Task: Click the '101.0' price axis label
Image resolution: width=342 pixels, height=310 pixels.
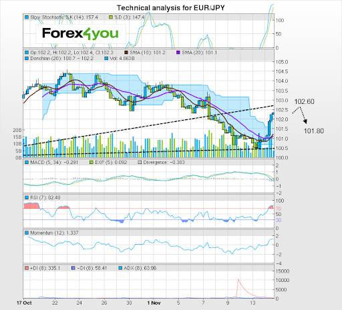Action: coord(282,139)
